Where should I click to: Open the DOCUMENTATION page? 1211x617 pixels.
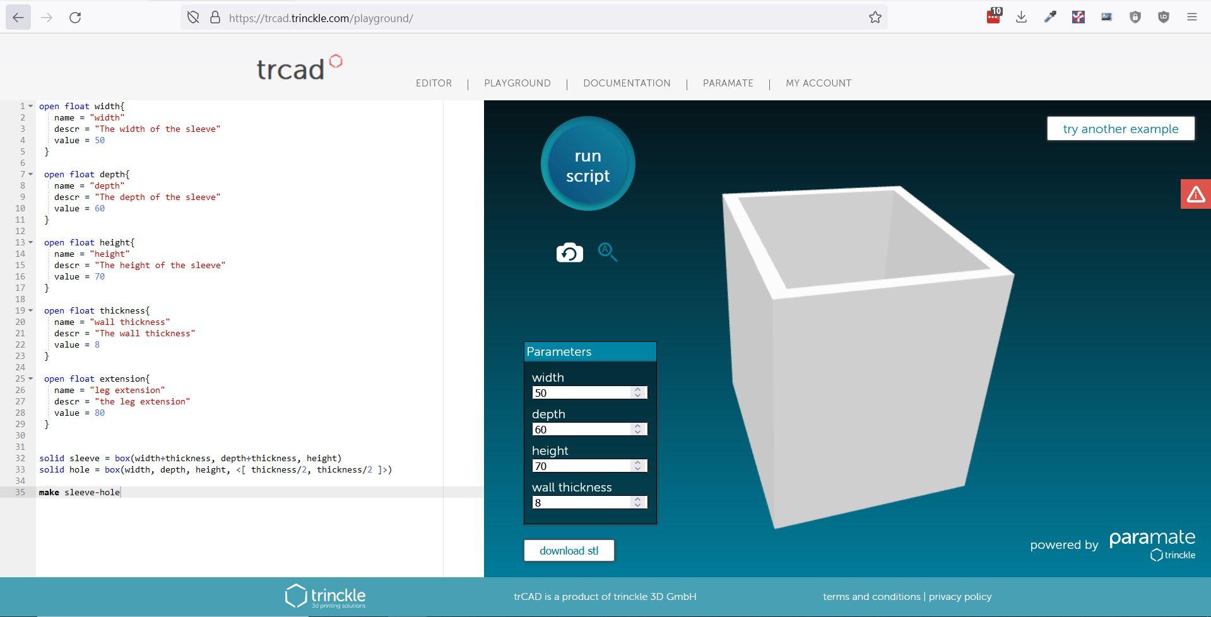(x=627, y=83)
